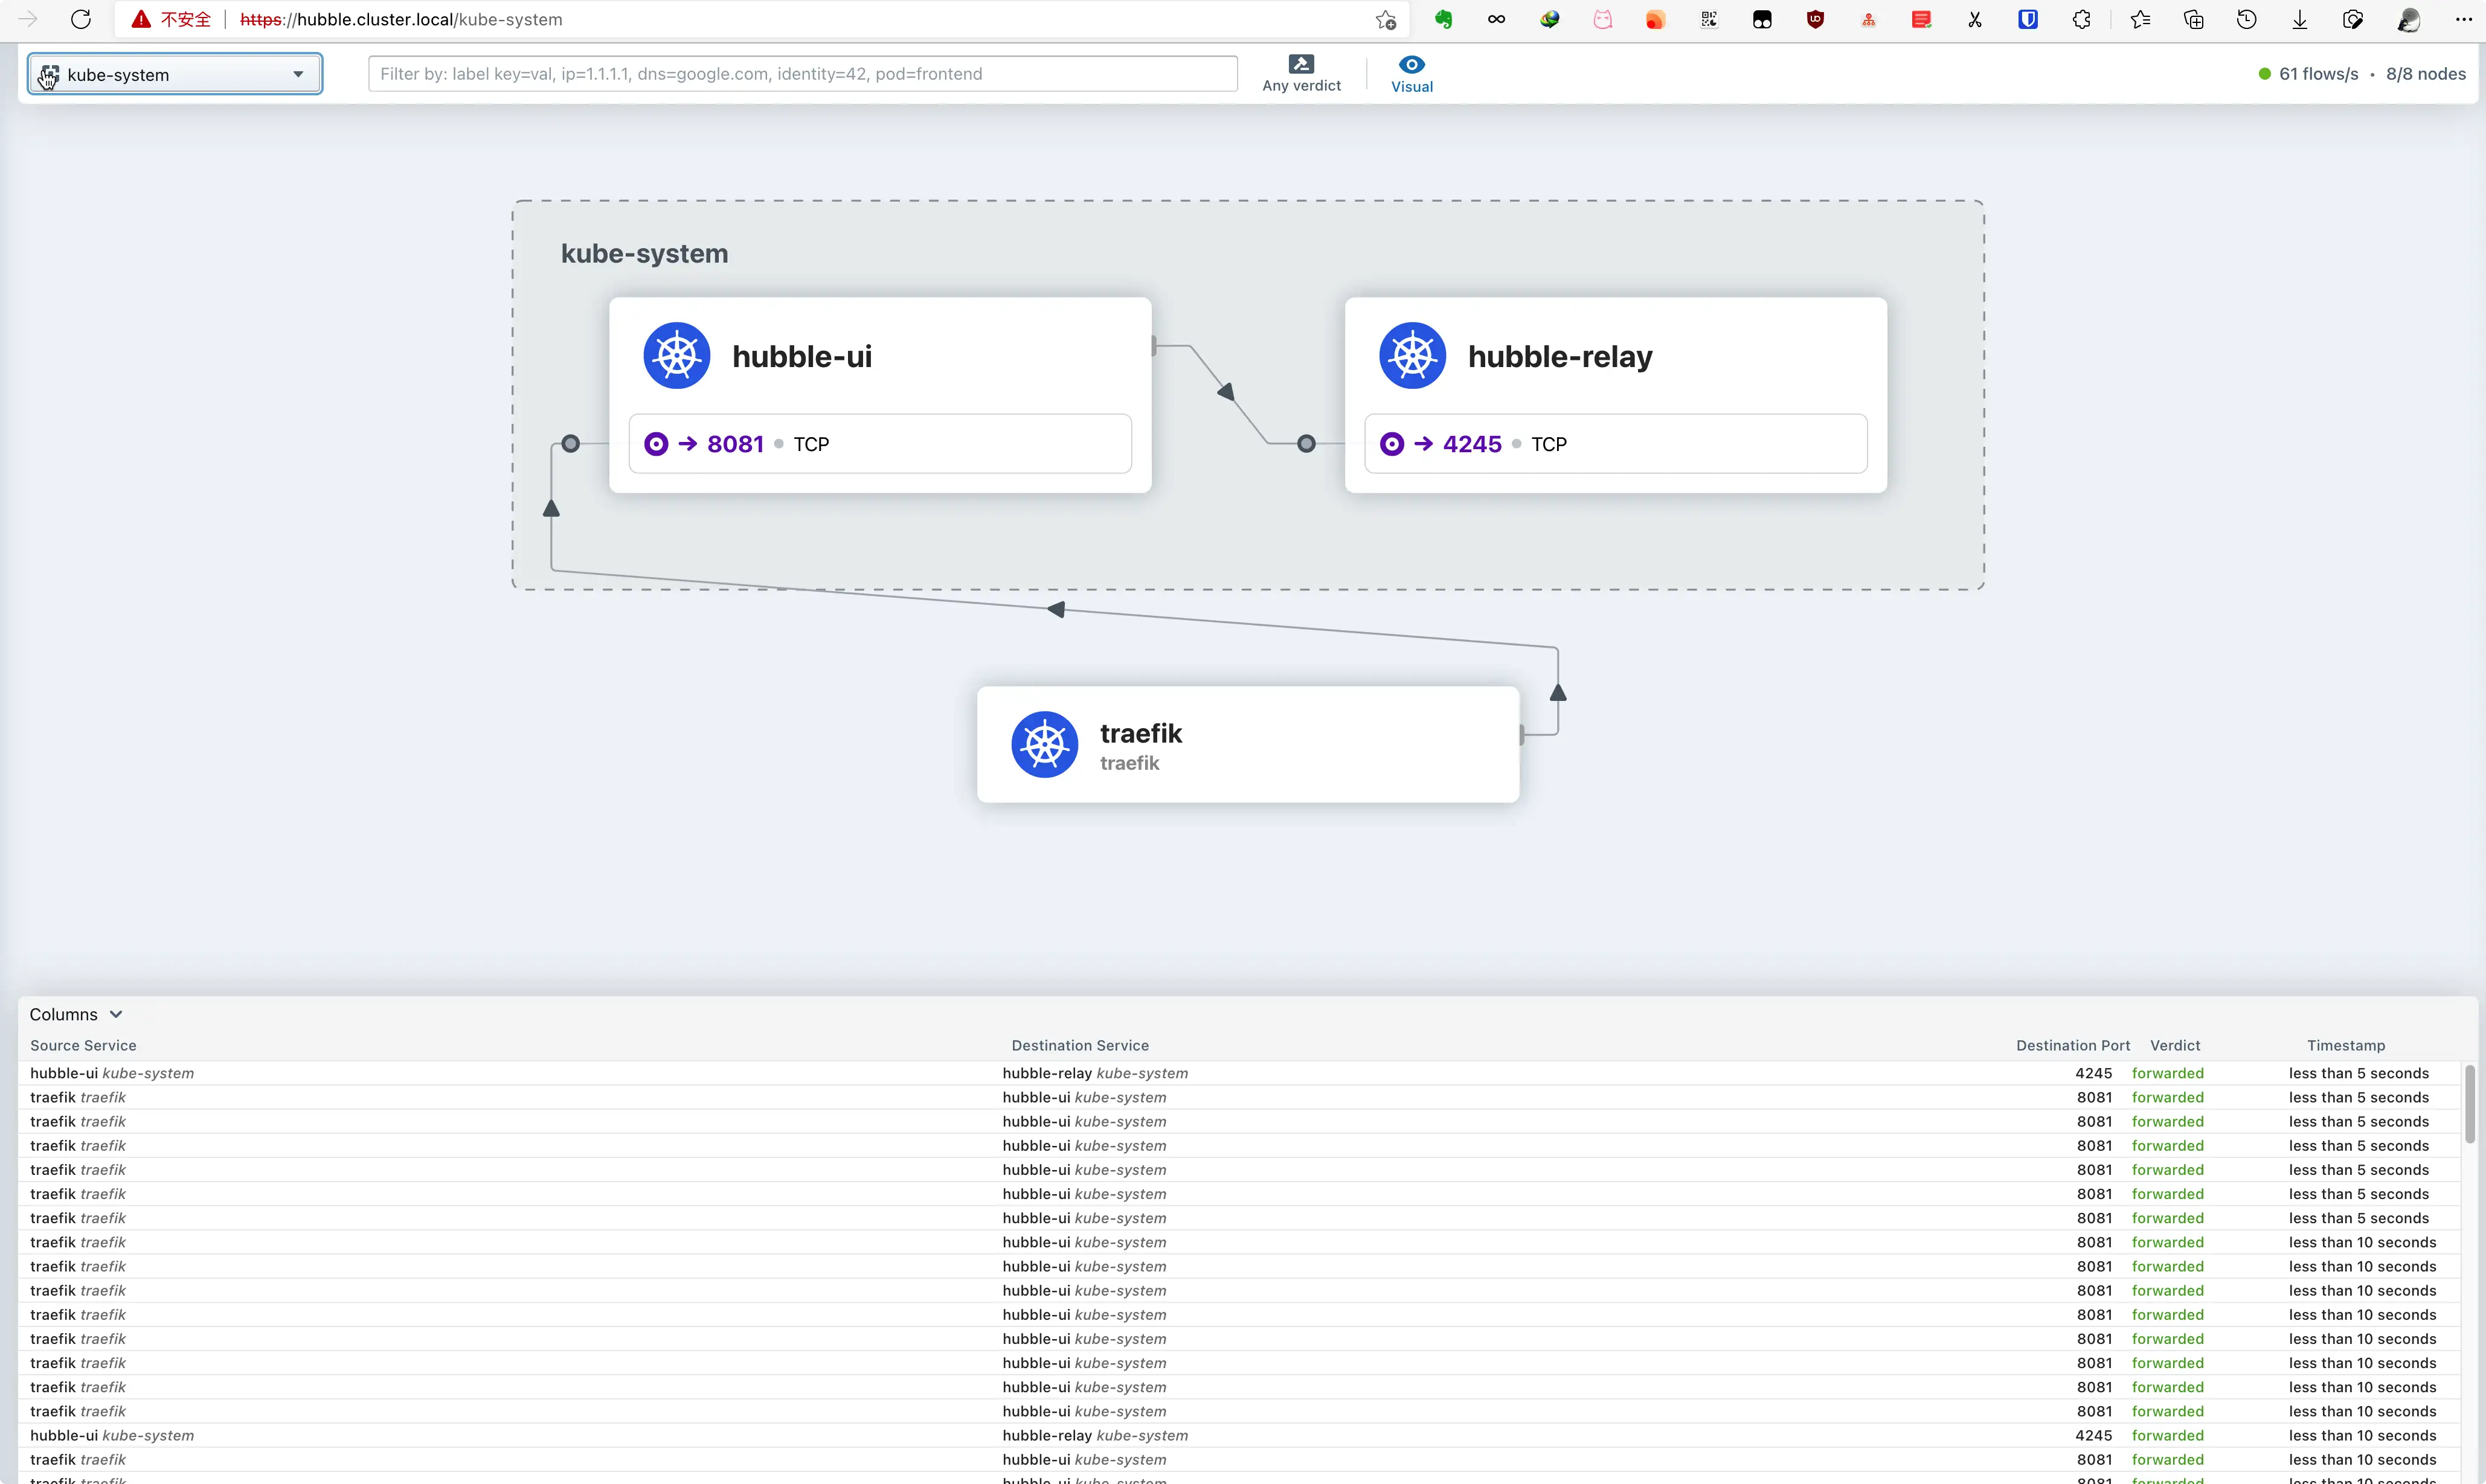The image size is (2486, 1484).
Task: Click the 8081 port endpoint circle icon
Action: coord(657,444)
